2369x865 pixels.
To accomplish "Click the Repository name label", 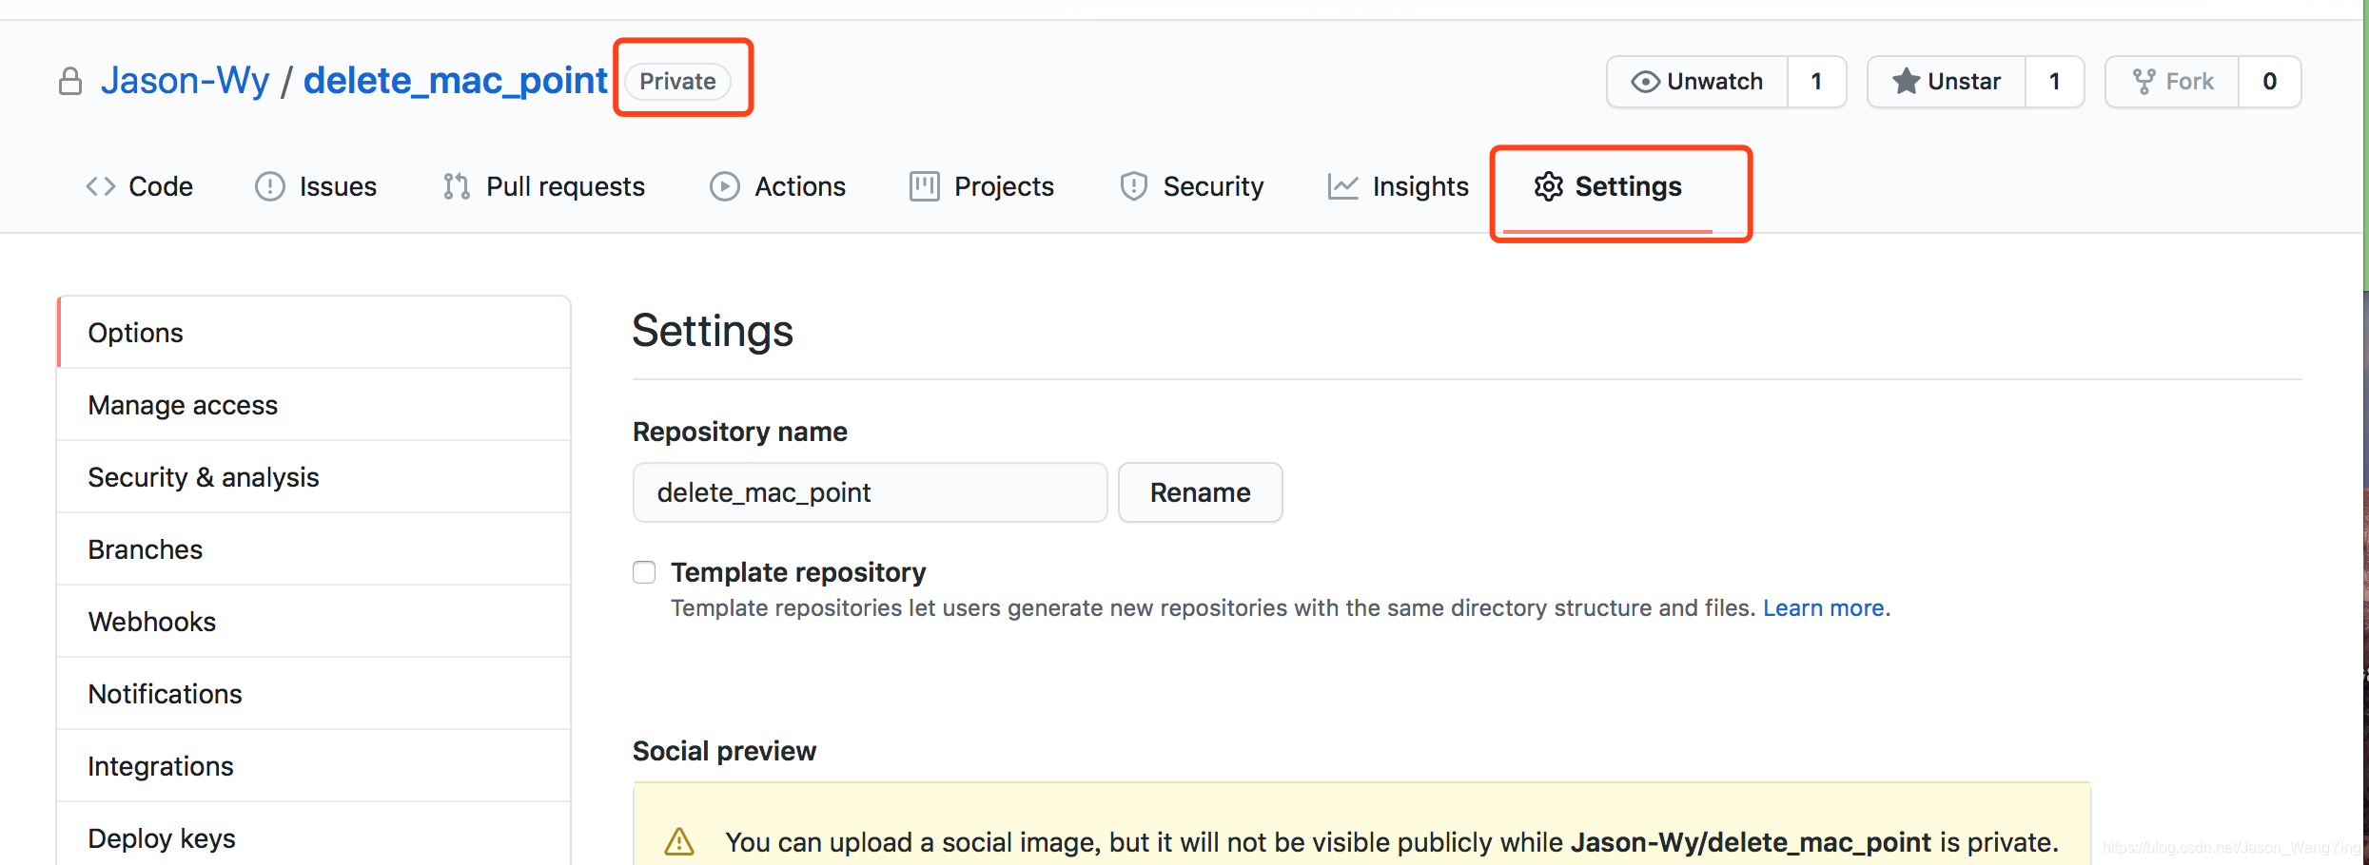I will 740,432.
